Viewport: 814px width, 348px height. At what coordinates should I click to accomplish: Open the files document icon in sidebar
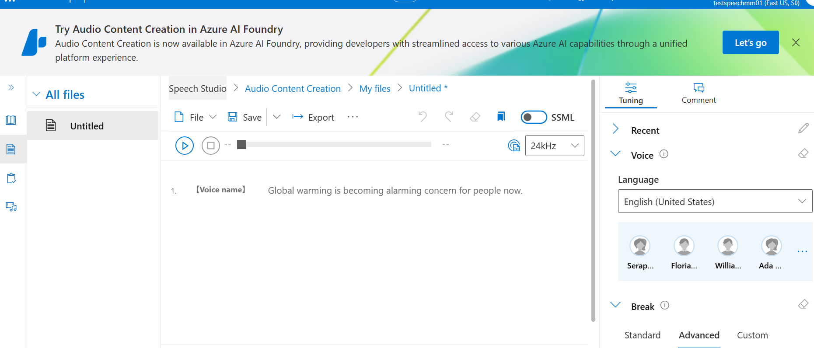coord(11,149)
